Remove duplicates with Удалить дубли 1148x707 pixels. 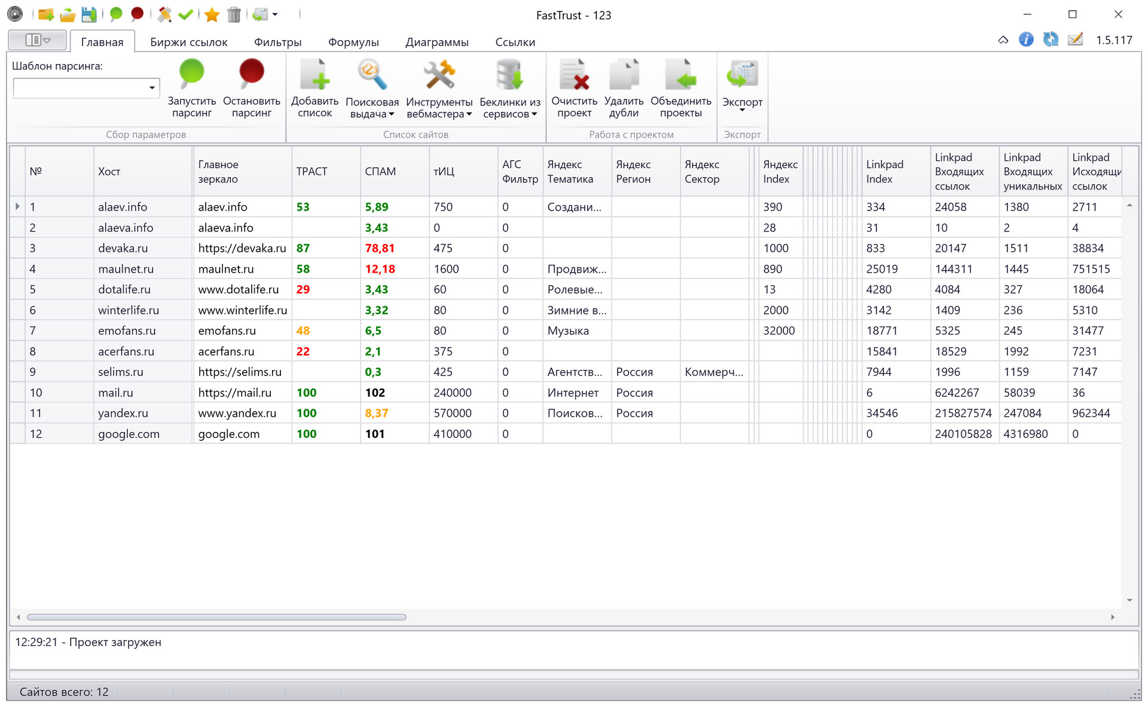click(624, 89)
